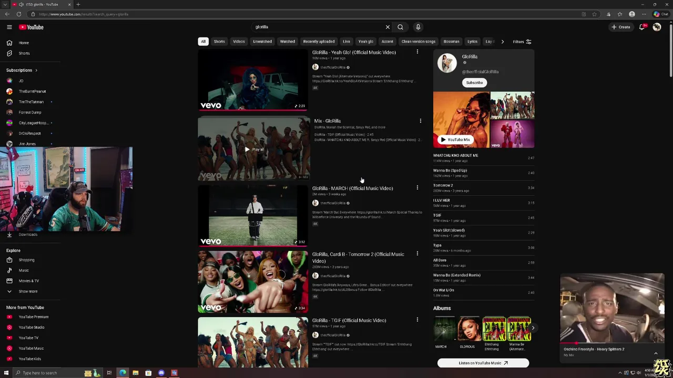Show more filter chips with the arrow
This screenshot has height=378, width=673.
(x=502, y=41)
